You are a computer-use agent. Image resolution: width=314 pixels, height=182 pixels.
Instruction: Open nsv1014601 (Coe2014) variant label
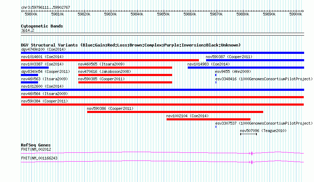click(42, 57)
